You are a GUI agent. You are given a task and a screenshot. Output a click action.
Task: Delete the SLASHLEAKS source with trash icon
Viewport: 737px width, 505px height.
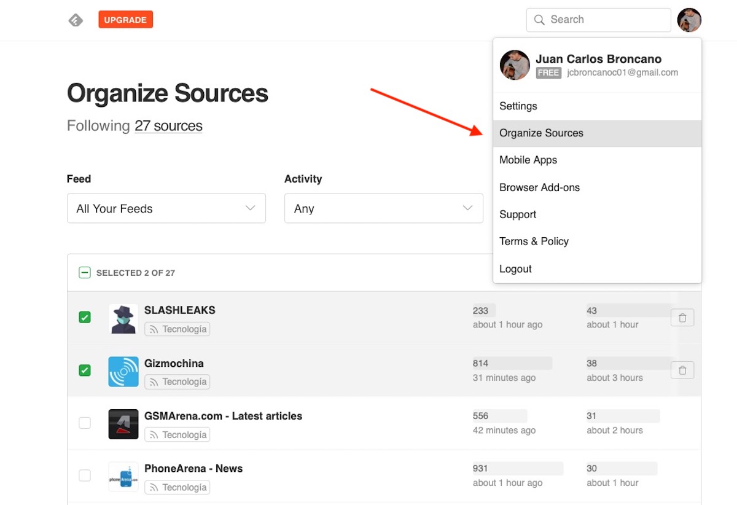click(x=682, y=318)
